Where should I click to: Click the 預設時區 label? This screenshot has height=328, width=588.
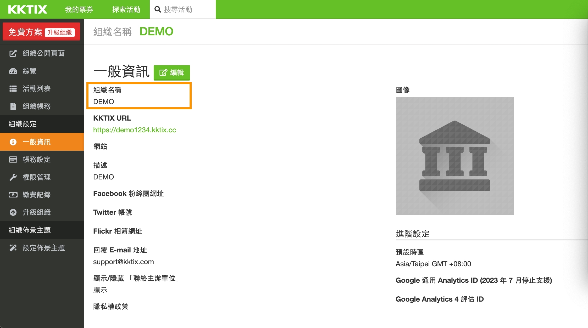click(x=410, y=252)
